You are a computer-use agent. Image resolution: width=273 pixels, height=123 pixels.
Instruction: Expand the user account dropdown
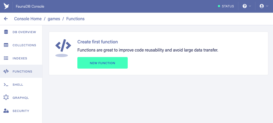click(x=264, y=6)
